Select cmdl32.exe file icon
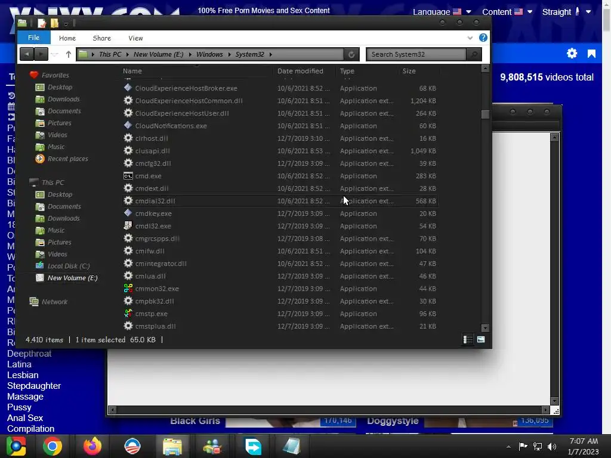The image size is (611, 458). [128, 225]
